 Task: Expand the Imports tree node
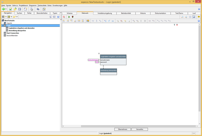point(3,23)
